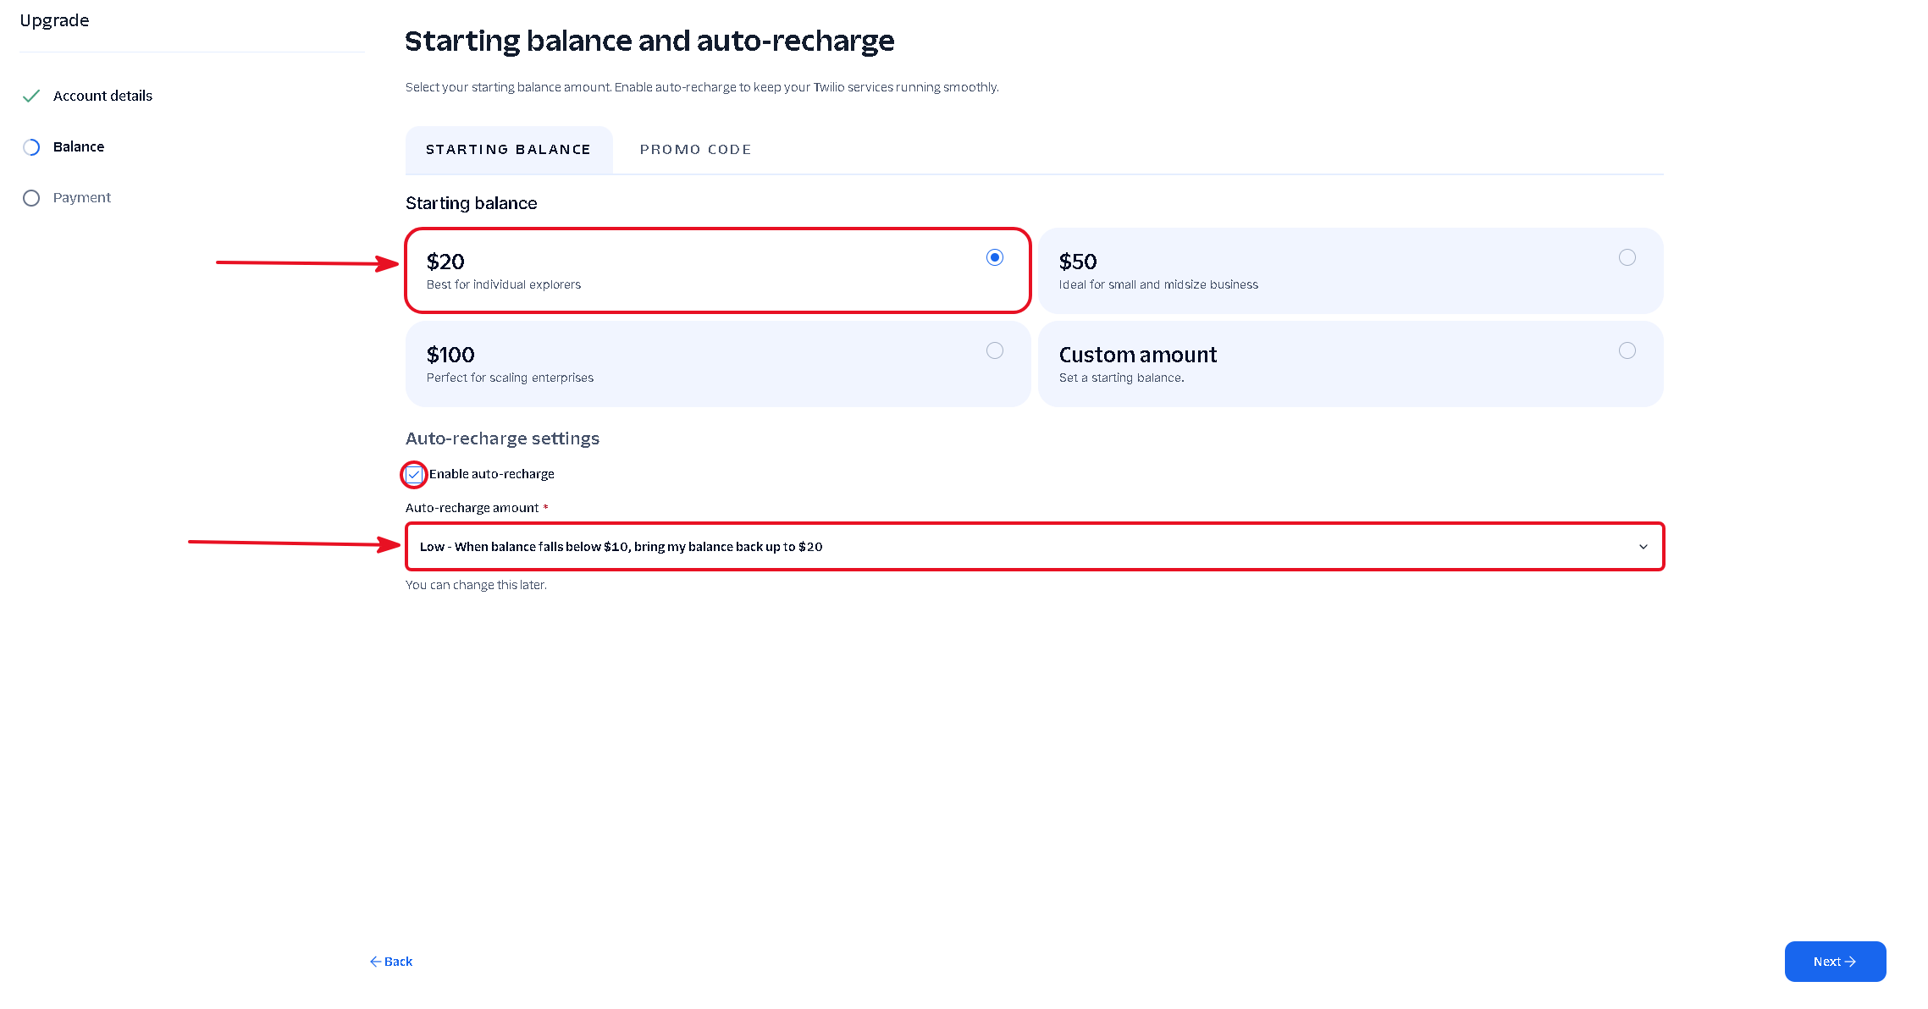Click 'Best for individual explorers' text
Screen dimensions: 1928x1009
click(504, 284)
